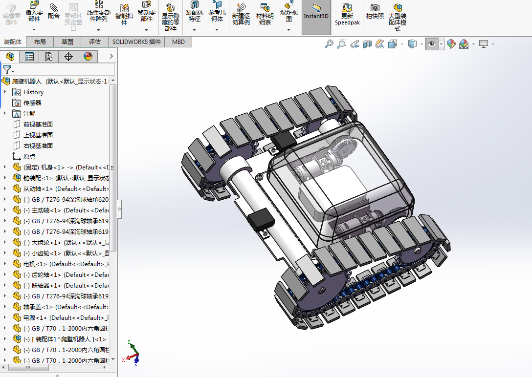Click panel collapse handle on splitter

[x=119, y=209]
